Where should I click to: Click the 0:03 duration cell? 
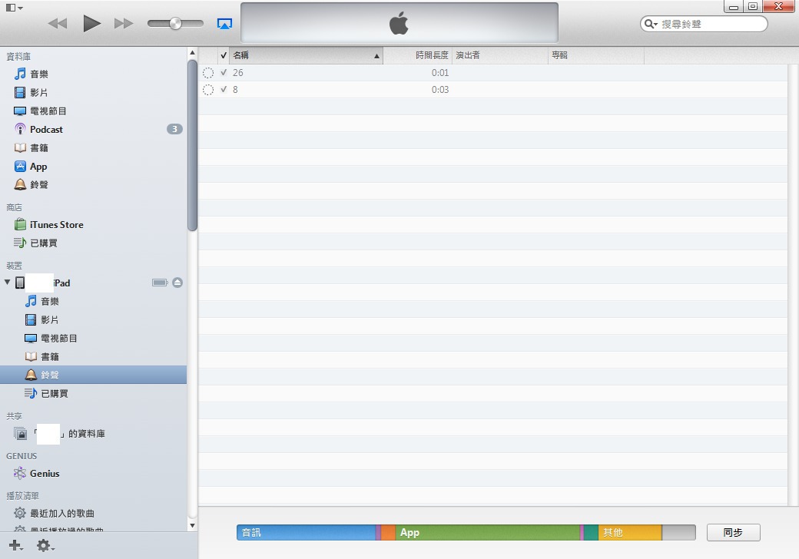440,90
